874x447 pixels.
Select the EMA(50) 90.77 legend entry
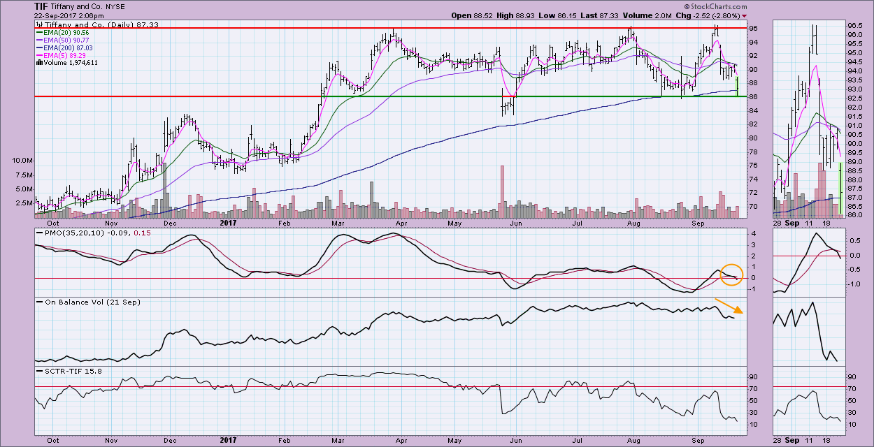coord(66,39)
